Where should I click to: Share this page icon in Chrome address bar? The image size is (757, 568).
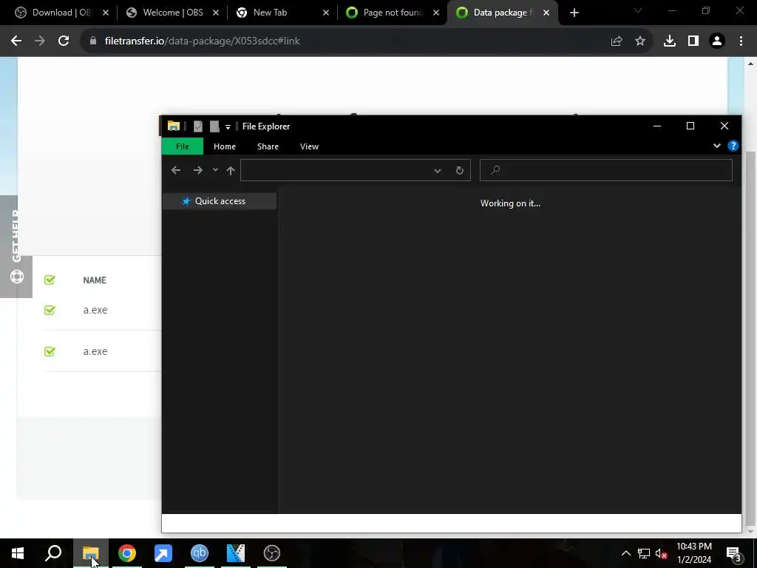click(617, 41)
